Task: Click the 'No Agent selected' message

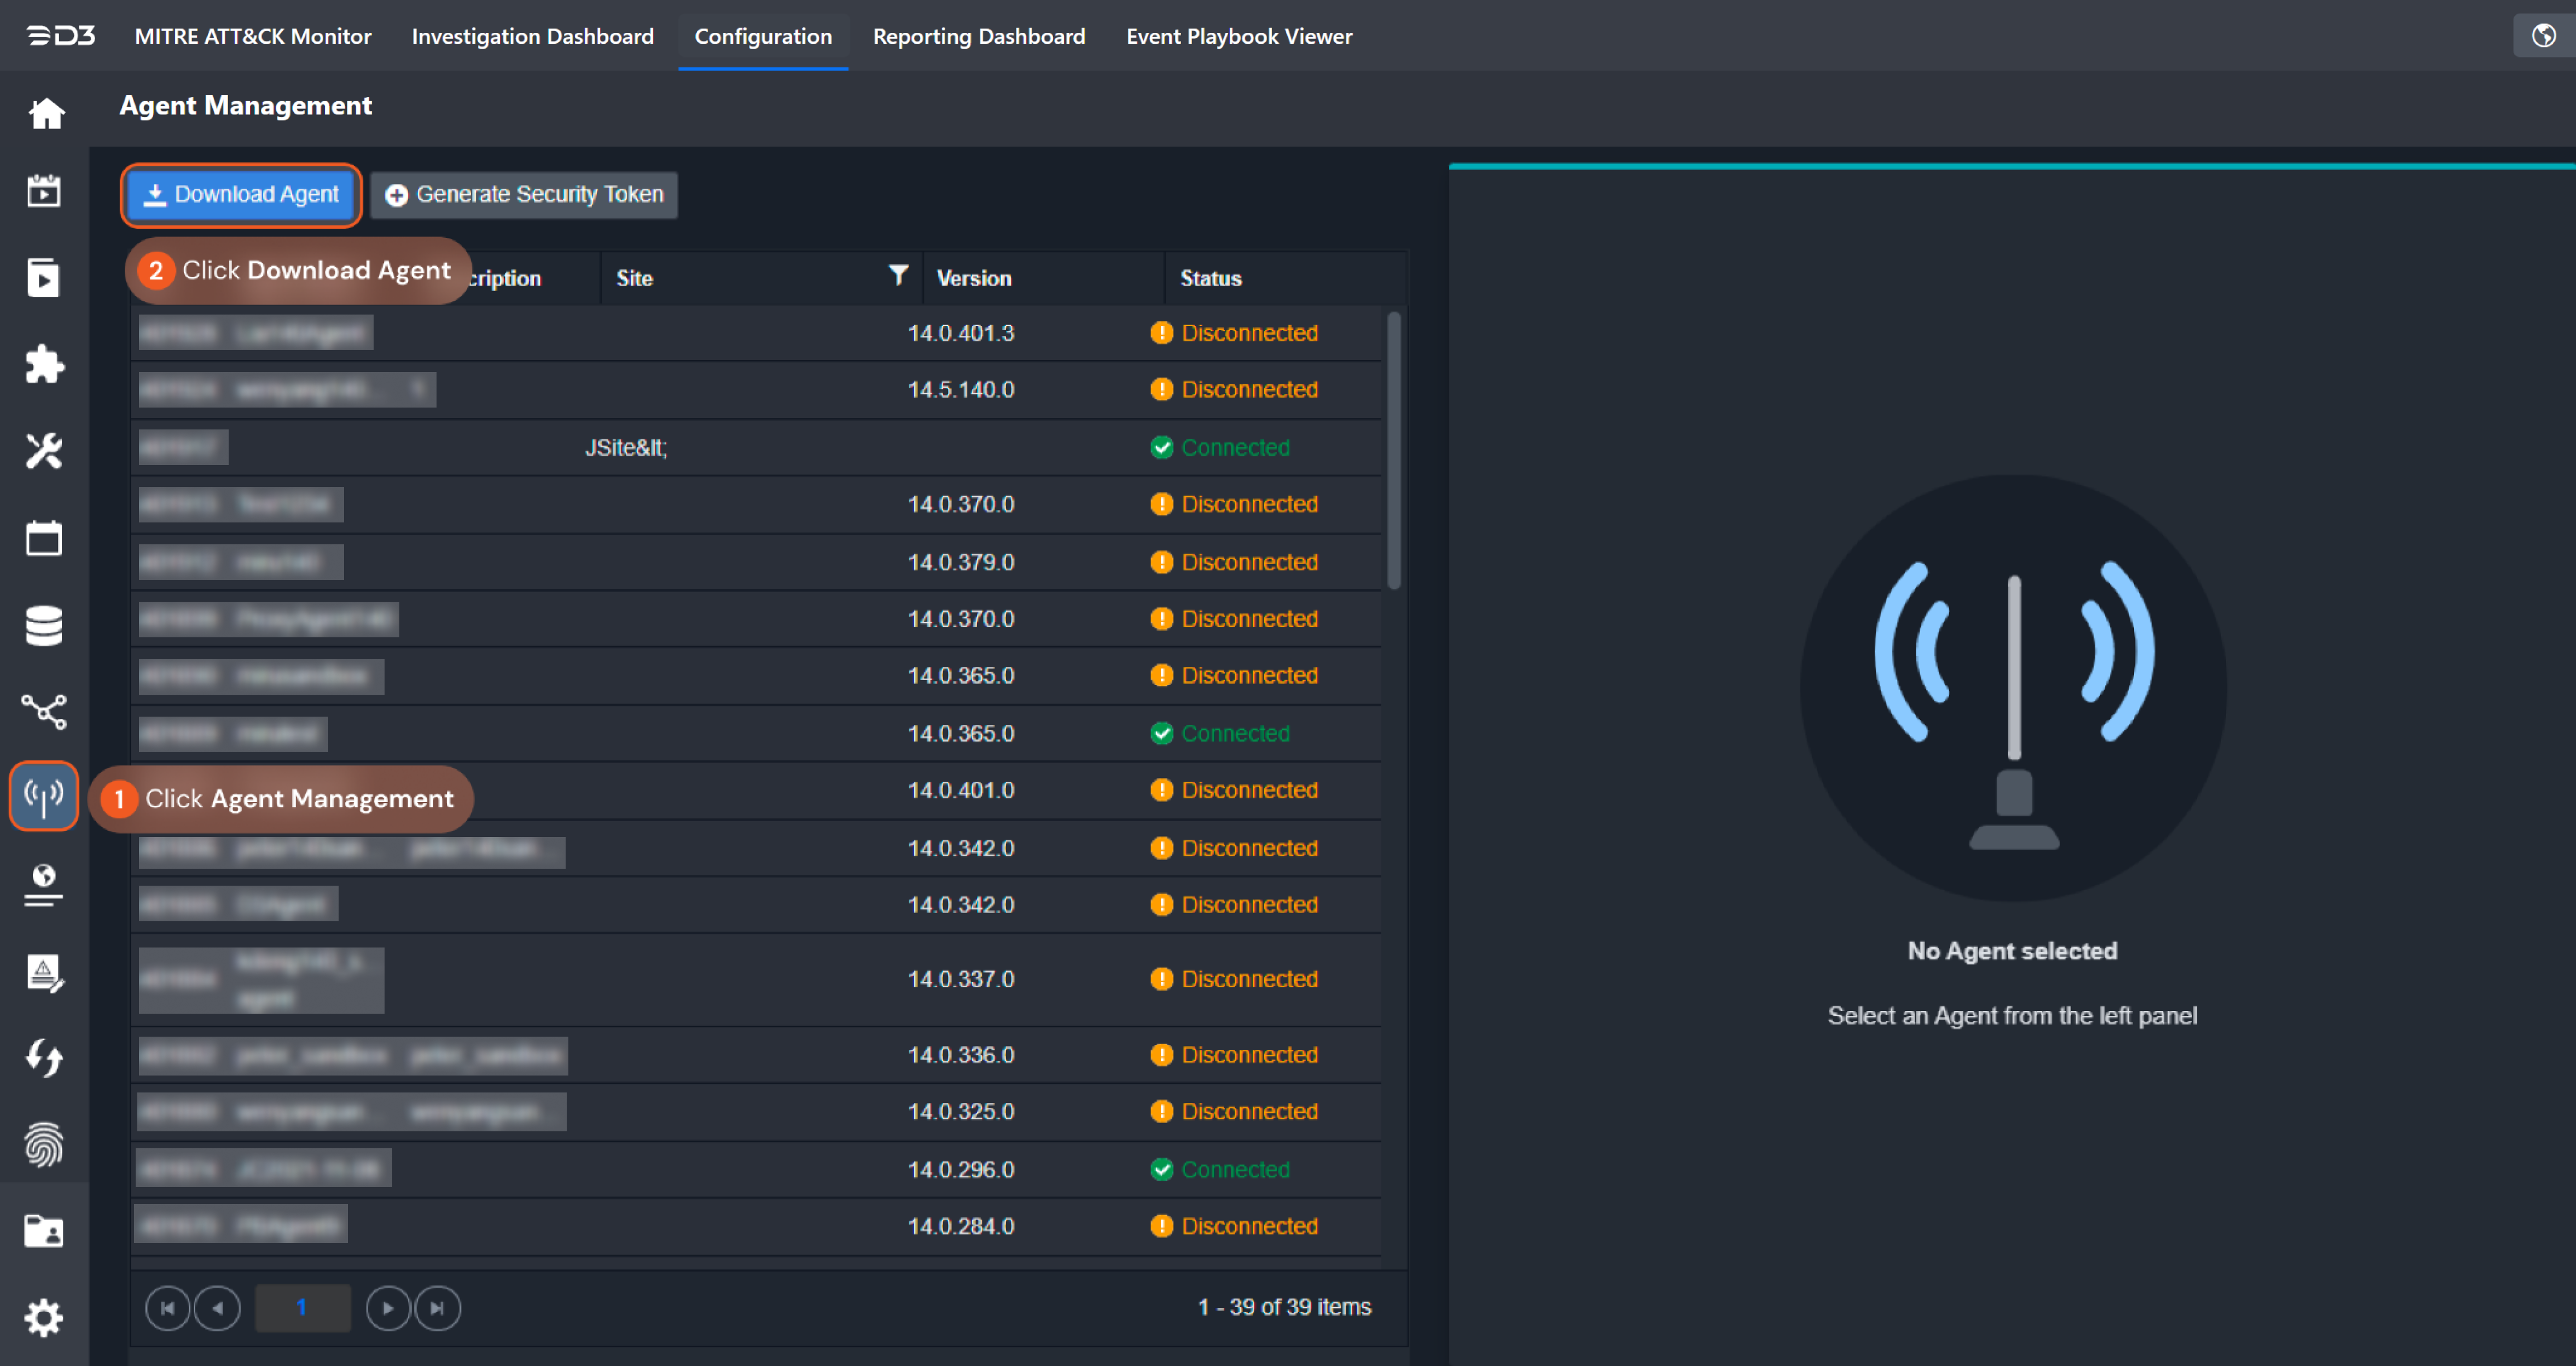Action: point(2012,951)
